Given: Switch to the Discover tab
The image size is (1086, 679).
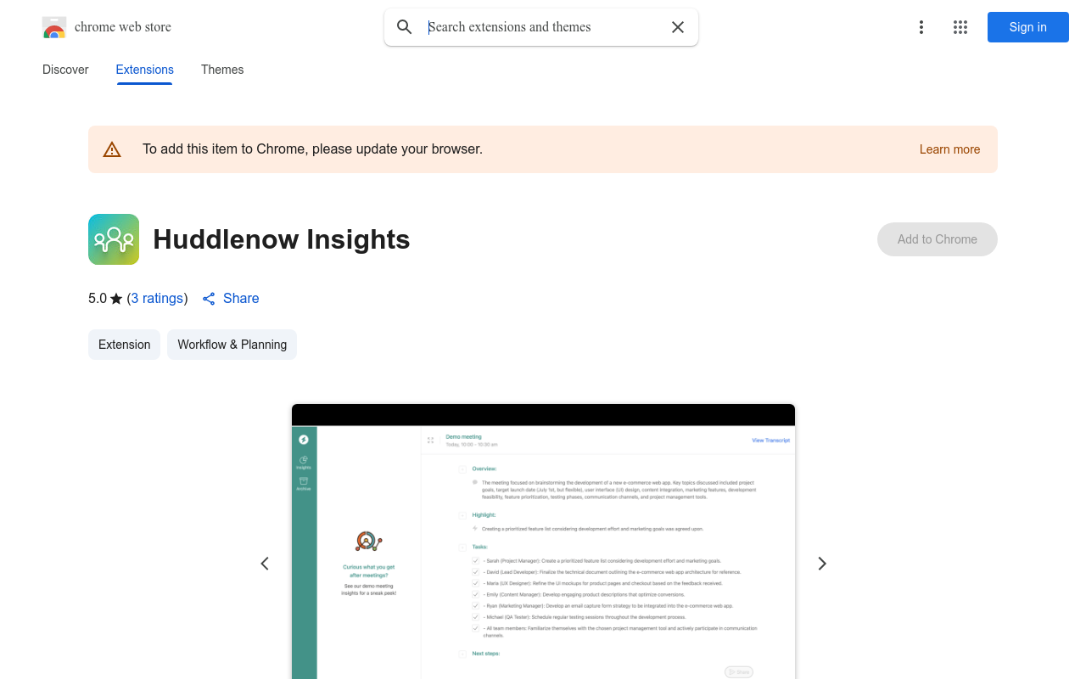Looking at the screenshot, I should click(65, 70).
